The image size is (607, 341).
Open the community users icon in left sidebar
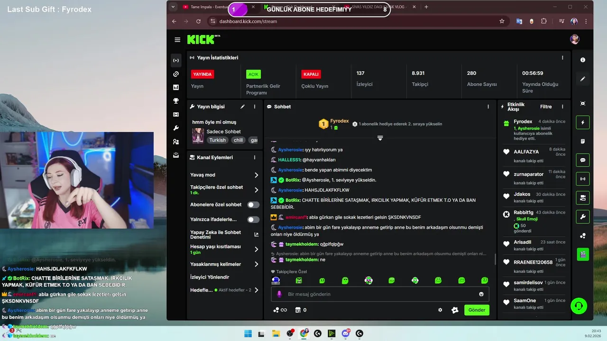176,141
